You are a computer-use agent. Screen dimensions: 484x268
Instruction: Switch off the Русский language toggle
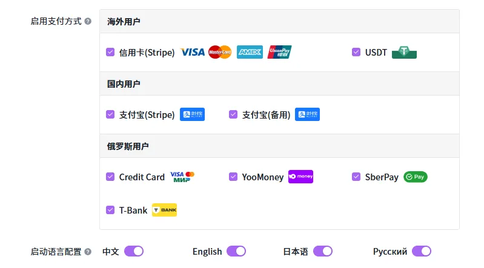point(422,251)
